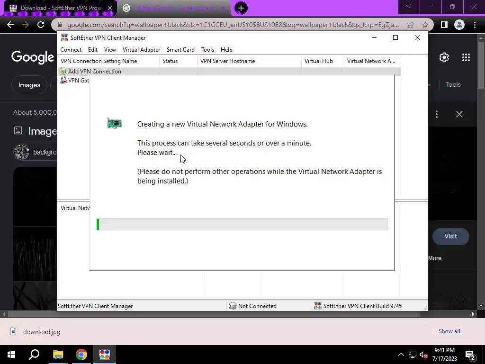Open the Smart Card menu

point(180,49)
